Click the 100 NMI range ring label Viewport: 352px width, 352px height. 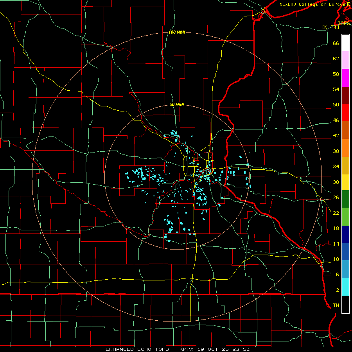click(177, 32)
